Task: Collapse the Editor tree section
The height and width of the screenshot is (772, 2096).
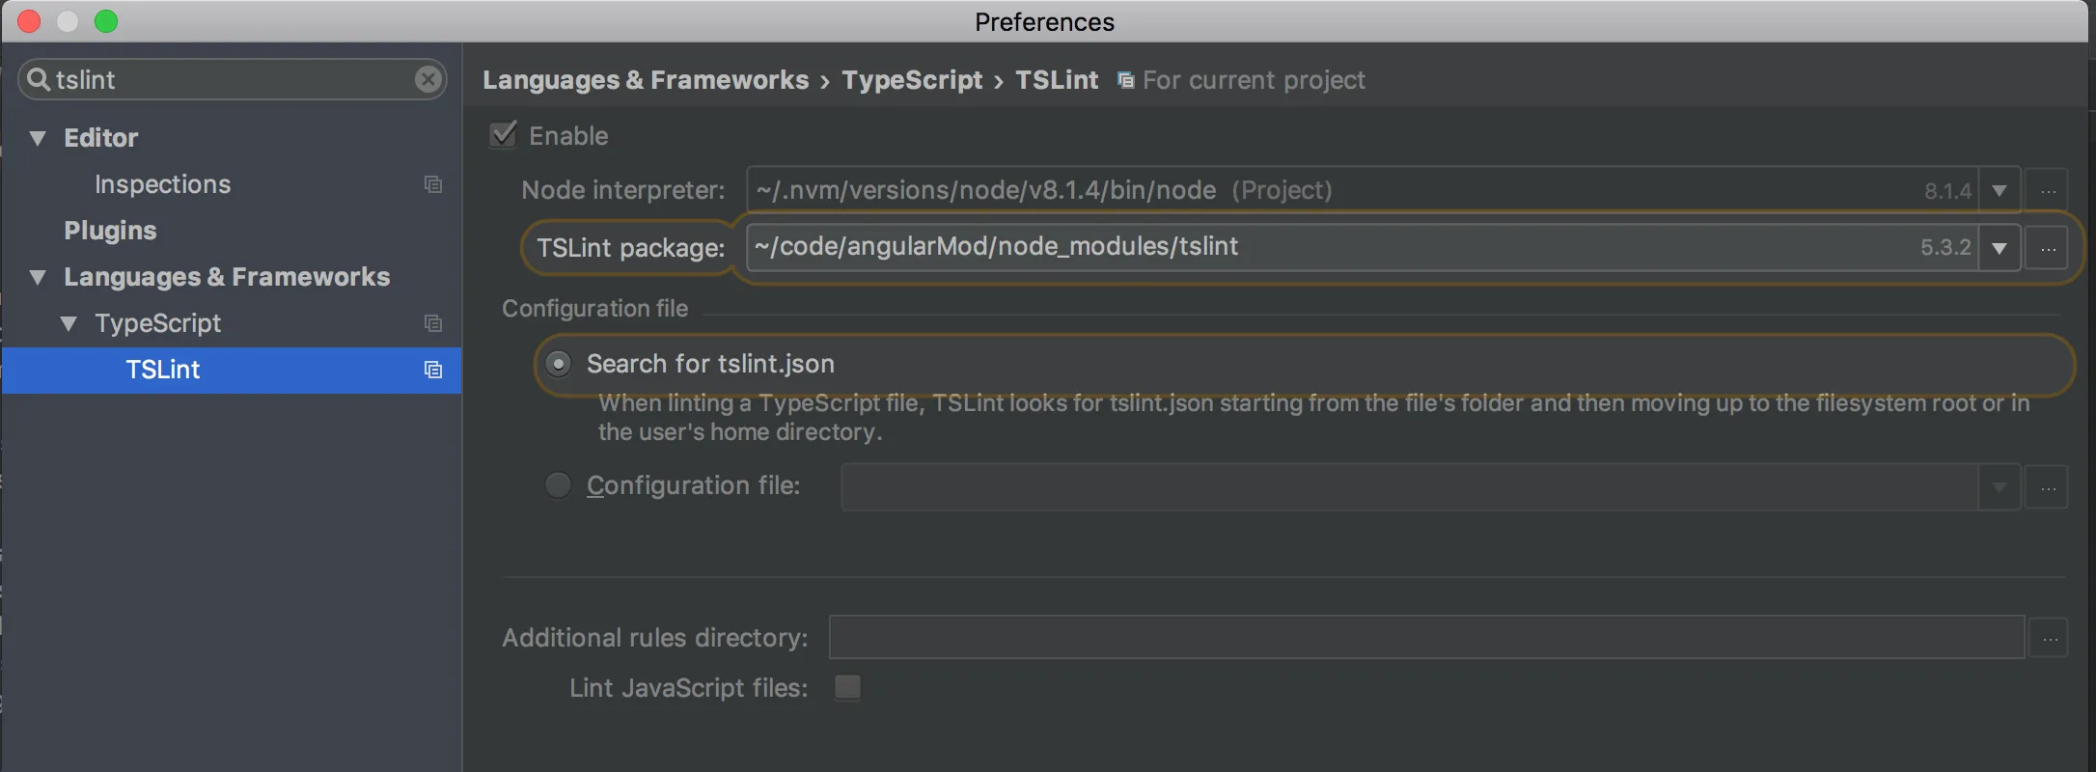Action: pos(38,138)
